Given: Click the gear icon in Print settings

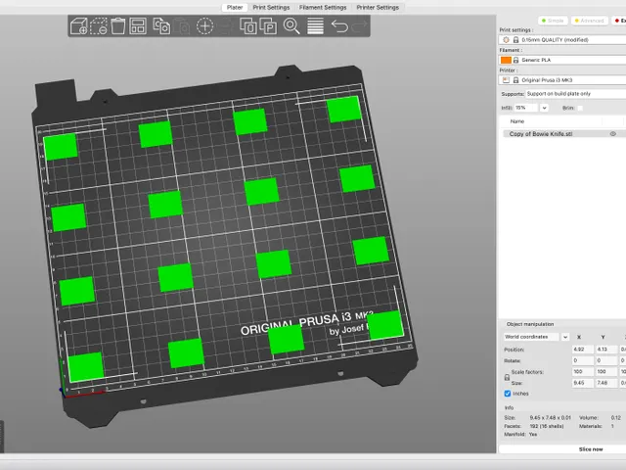Looking at the screenshot, I should tap(506, 40).
